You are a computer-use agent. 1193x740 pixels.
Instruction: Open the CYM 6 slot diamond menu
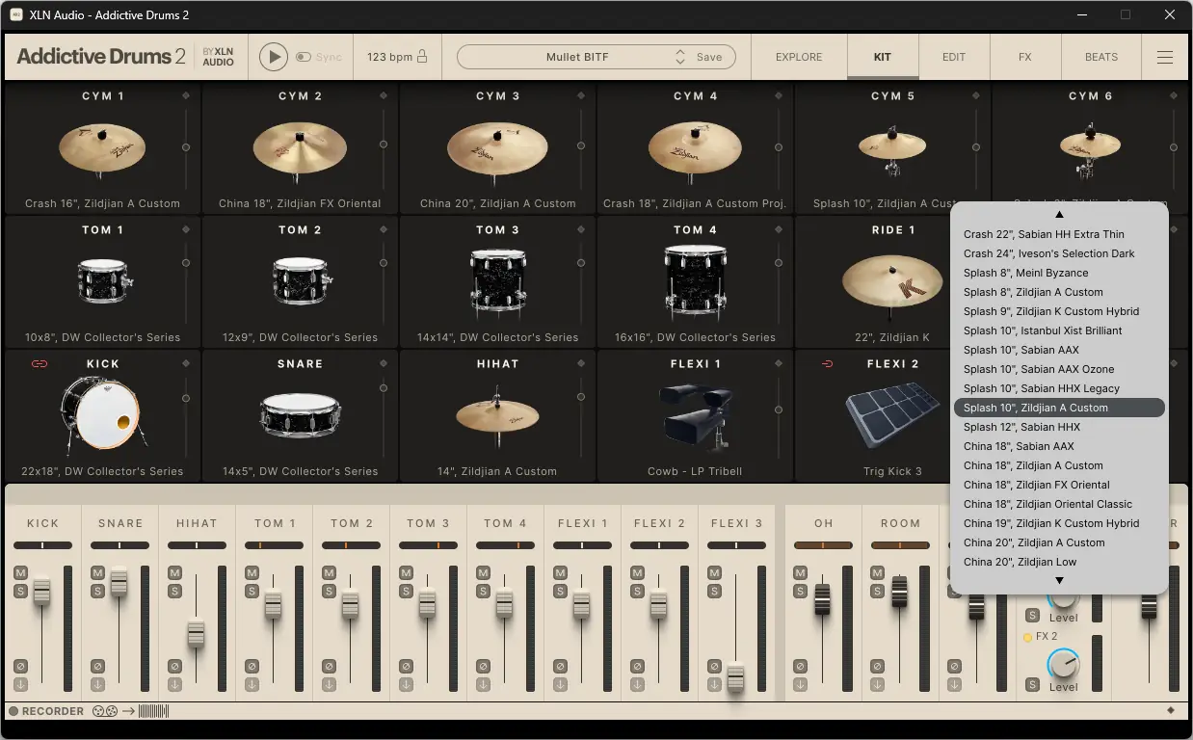(1174, 95)
